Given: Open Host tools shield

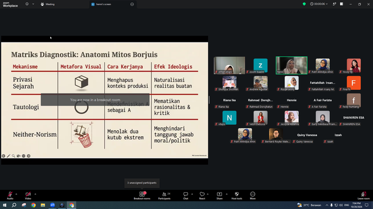Looking at the screenshot, I should point(237,196).
